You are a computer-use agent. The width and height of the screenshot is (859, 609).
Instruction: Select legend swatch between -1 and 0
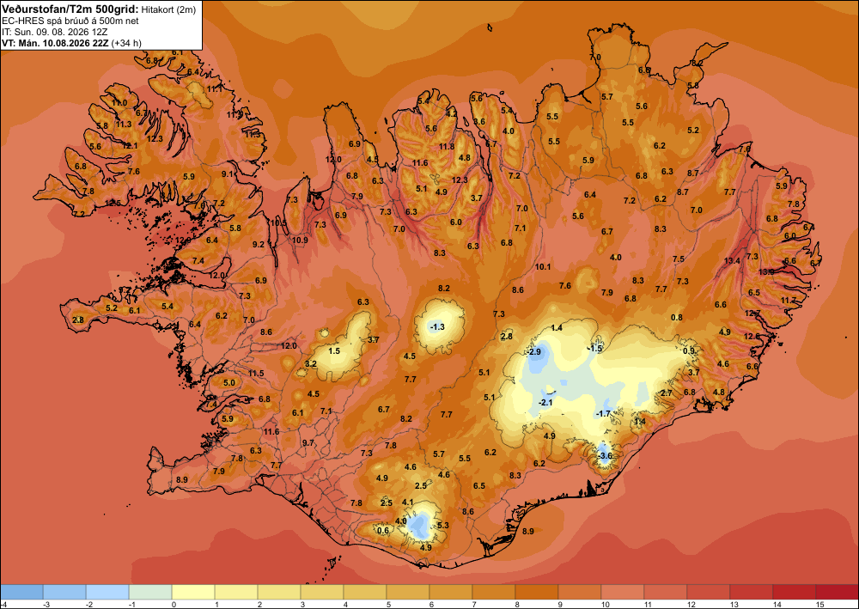pyautogui.click(x=150, y=592)
